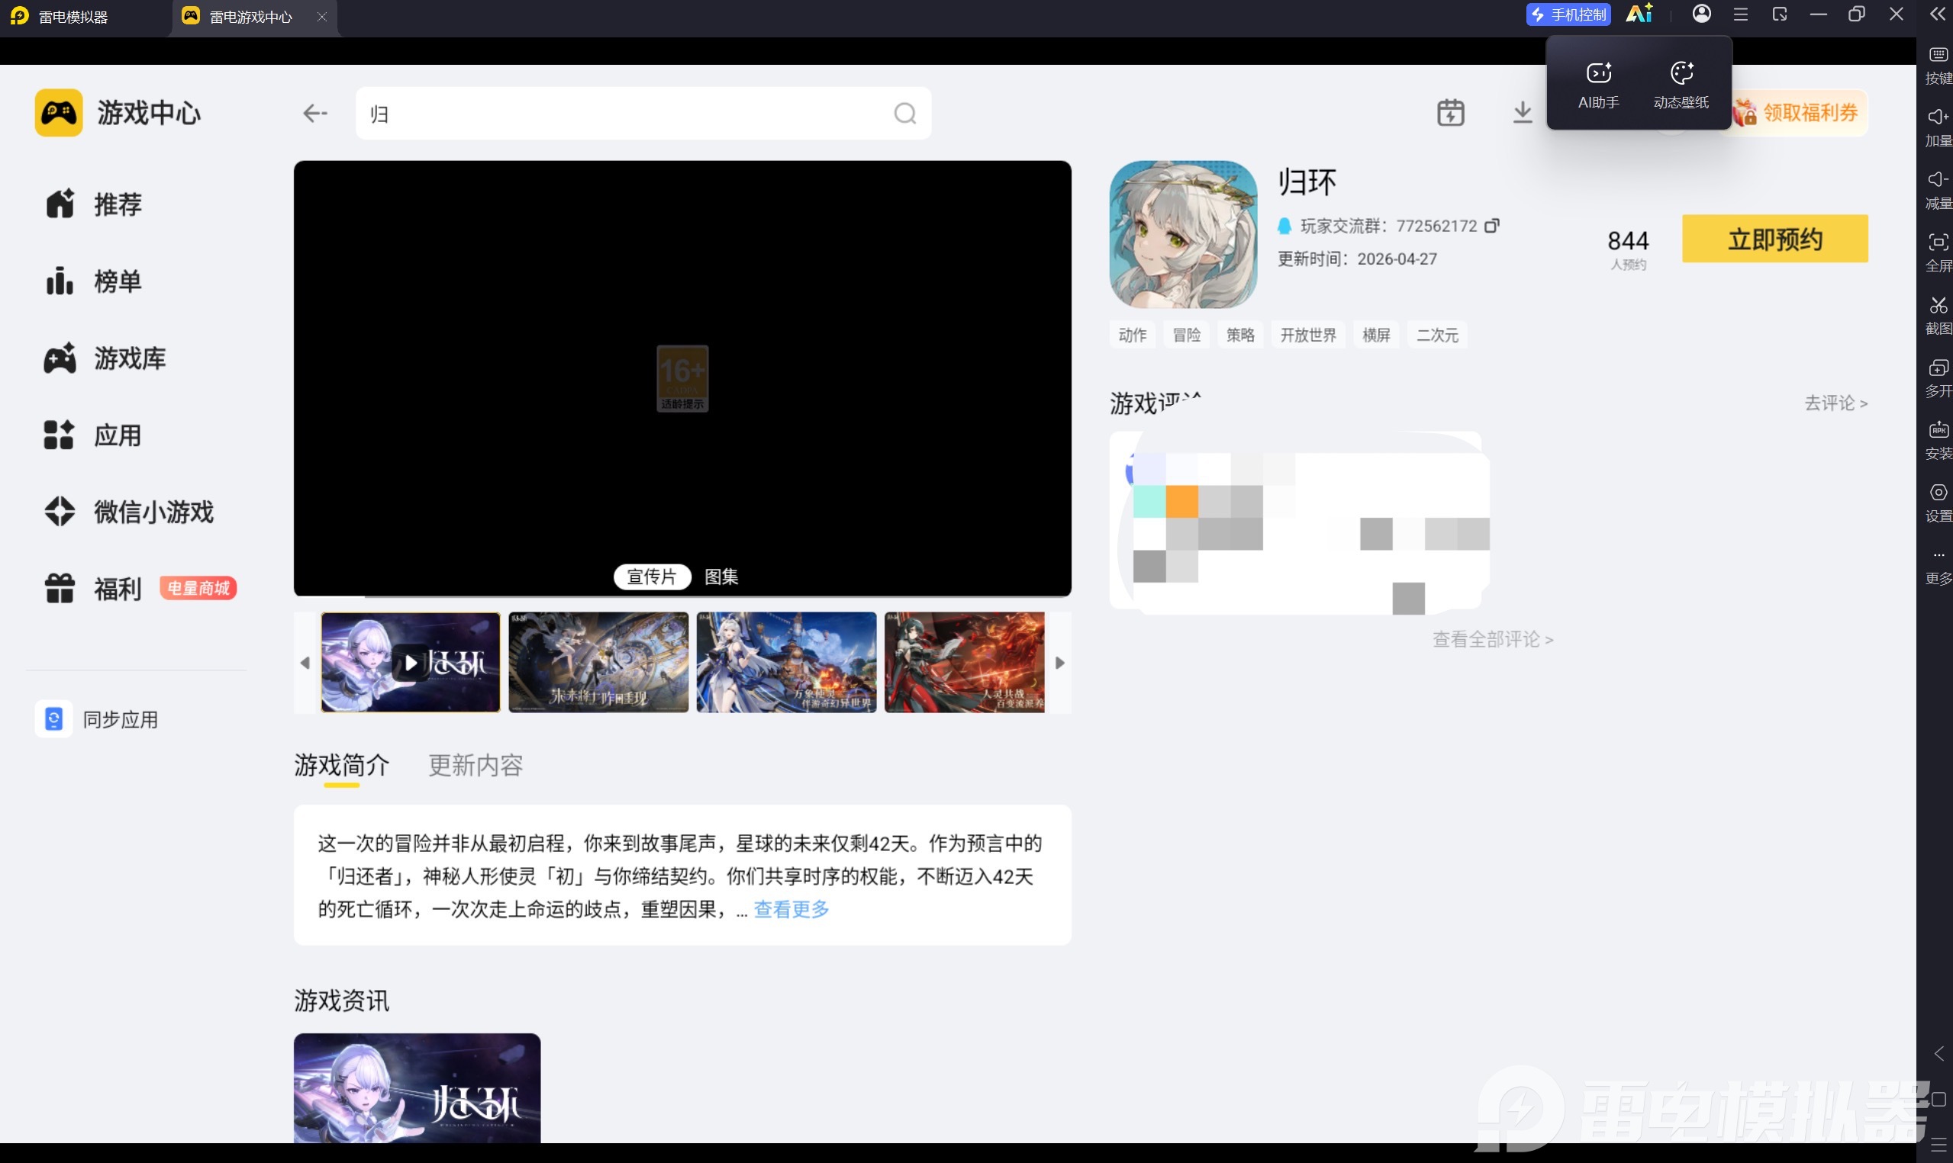Click the 横屏 tag

point(1376,336)
